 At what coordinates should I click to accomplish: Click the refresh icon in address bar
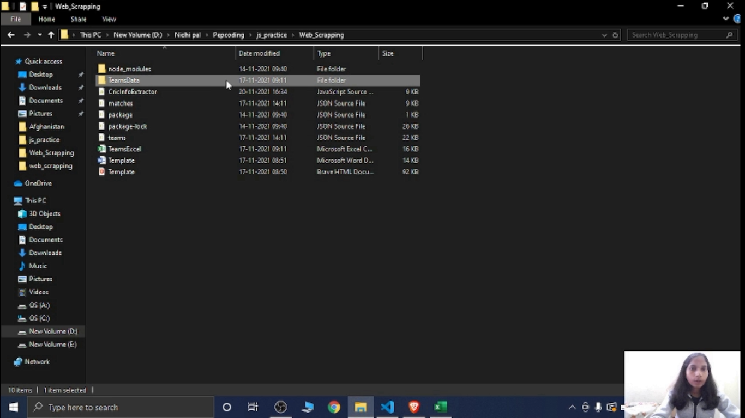[x=615, y=35]
